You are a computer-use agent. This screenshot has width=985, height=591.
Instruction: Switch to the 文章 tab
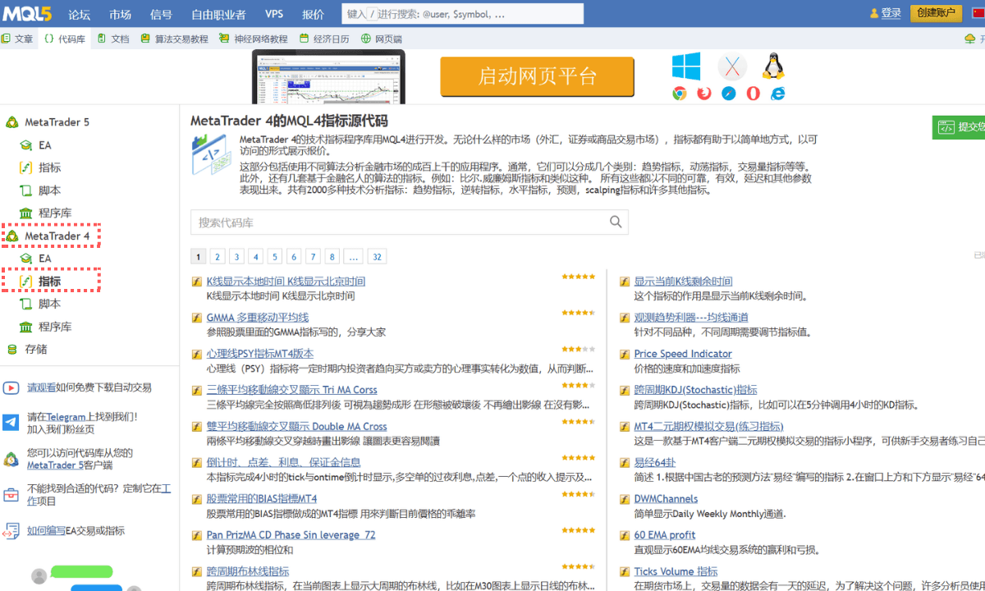pos(24,37)
